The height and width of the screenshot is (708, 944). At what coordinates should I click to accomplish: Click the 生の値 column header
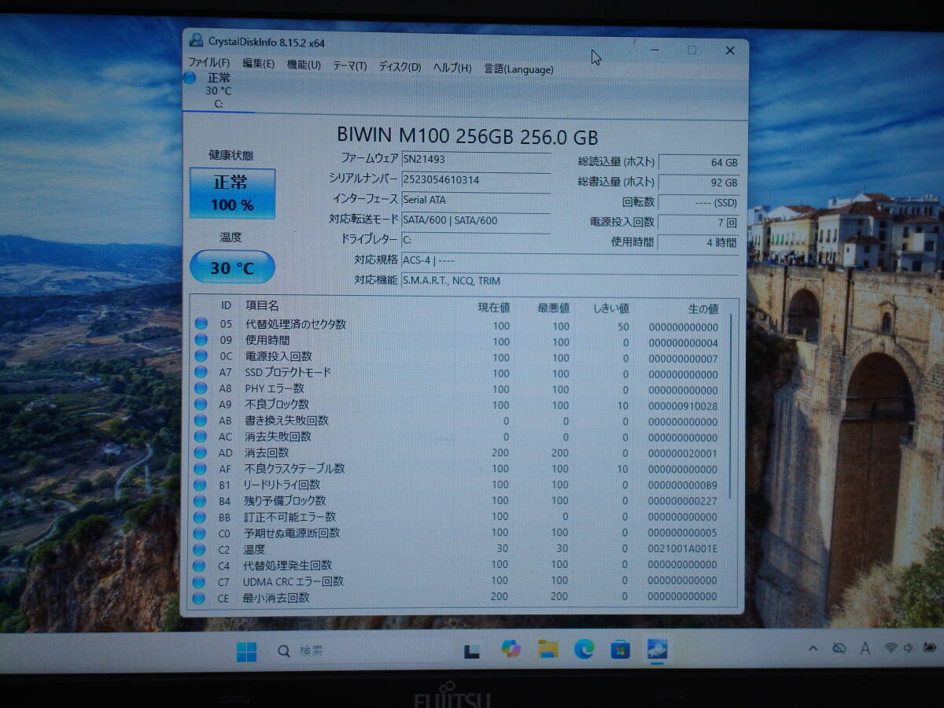tap(702, 309)
